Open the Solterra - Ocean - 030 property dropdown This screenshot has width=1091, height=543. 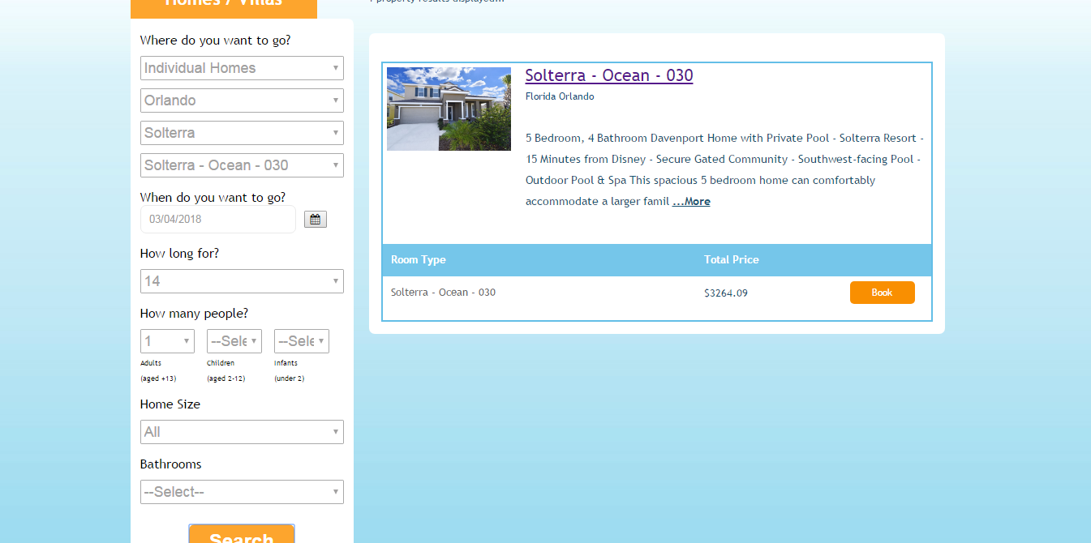(x=242, y=165)
